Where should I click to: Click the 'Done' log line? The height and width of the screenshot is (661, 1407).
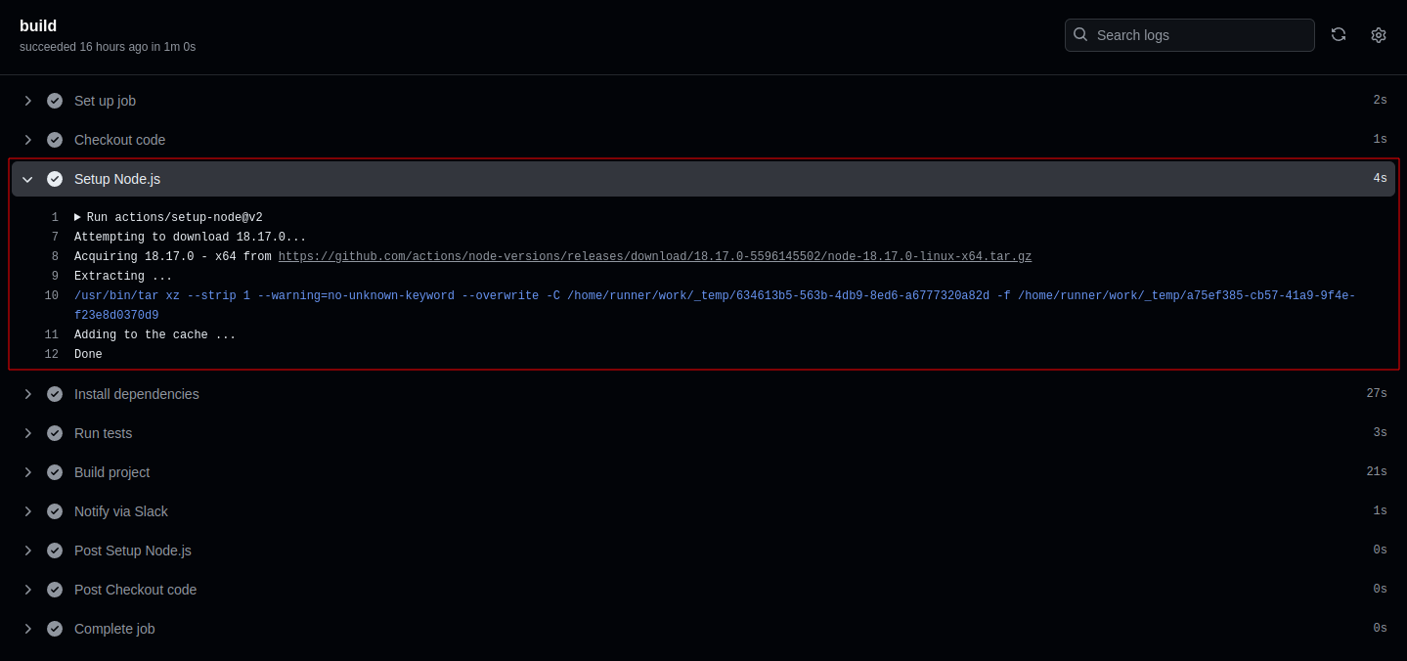click(x=88, y=354)
